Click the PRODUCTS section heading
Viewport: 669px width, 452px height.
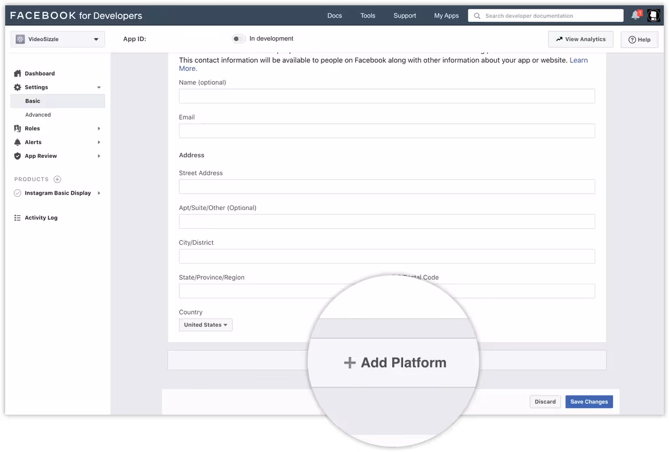[x=31, y=179]
